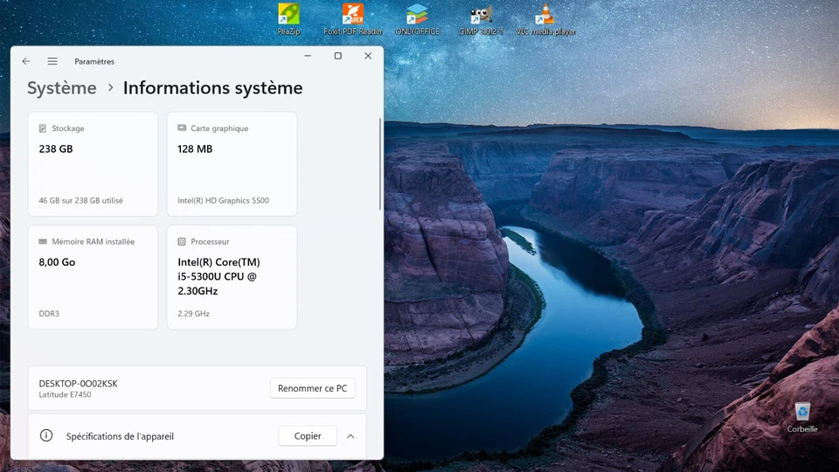Open the hamburger navigation menu
Image resolution: width=839 pixels, height=472 pixels.
coord(52,61)
